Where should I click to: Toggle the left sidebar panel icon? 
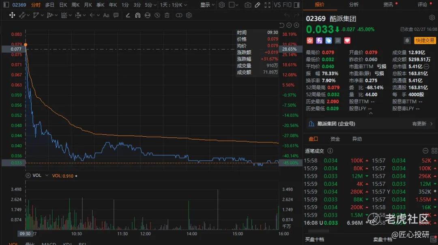[6, 5]
